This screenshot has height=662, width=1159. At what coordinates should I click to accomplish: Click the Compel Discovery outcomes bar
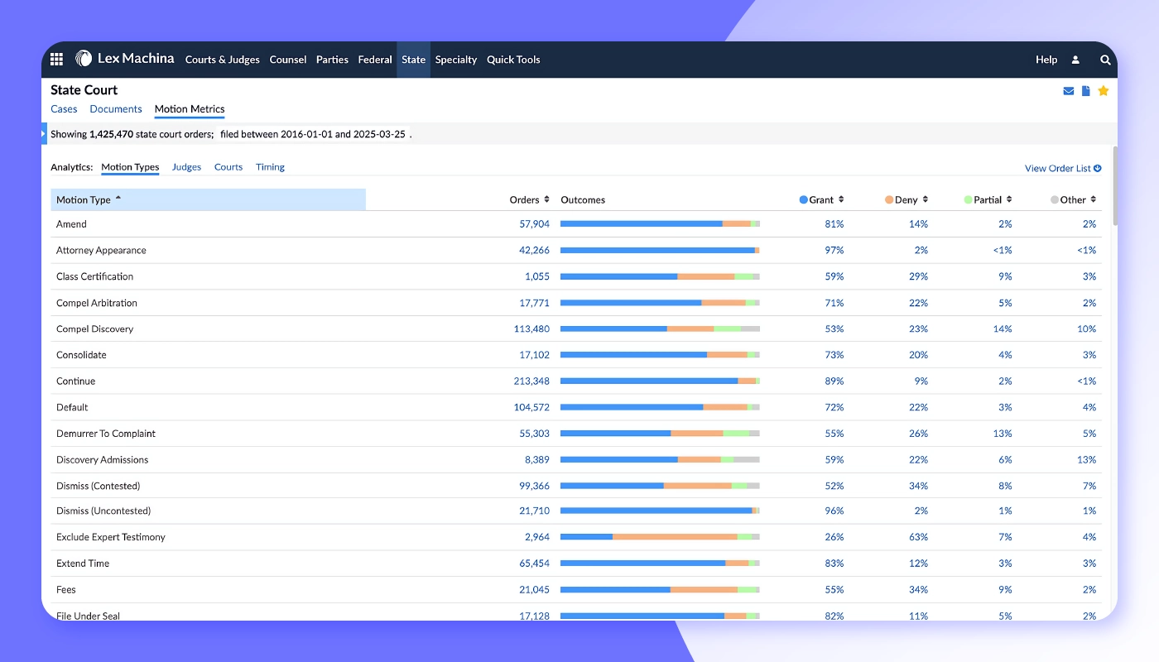click(x=659, y=329)
